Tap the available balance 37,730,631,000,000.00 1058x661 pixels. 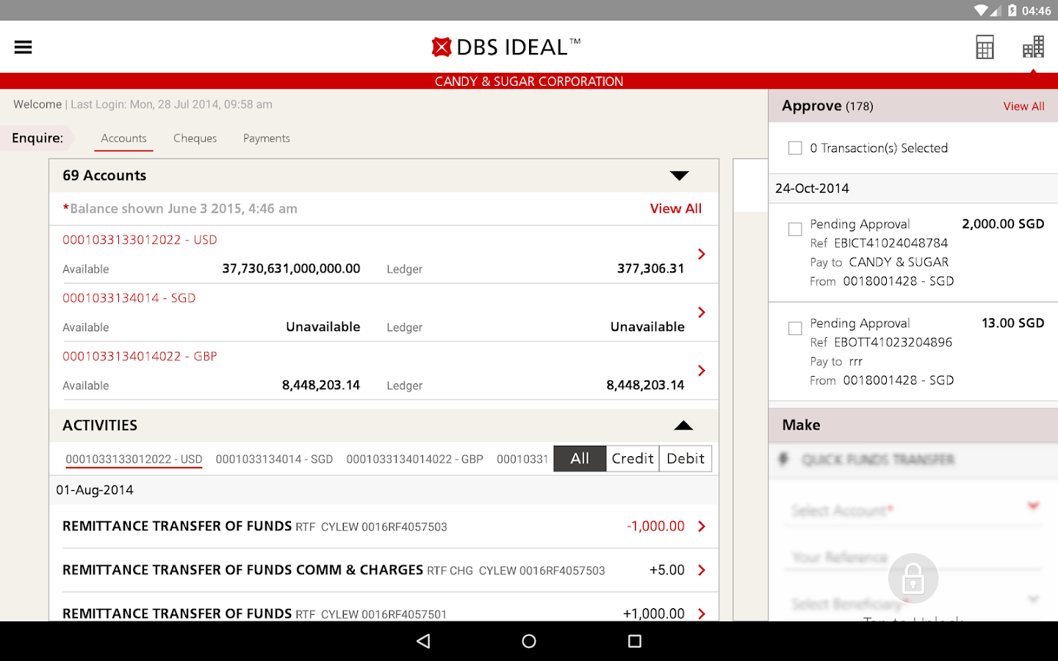[291, 269]
